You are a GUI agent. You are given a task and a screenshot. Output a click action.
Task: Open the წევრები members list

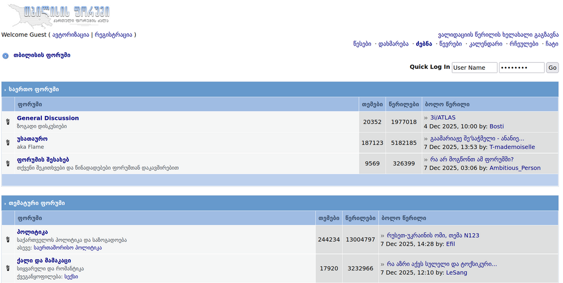pos(451,44)
